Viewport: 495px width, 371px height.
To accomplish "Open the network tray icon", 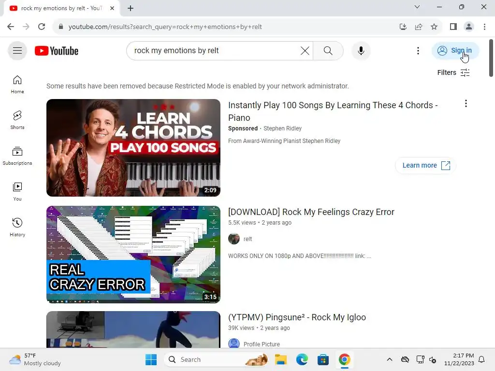I will point(420,359).
